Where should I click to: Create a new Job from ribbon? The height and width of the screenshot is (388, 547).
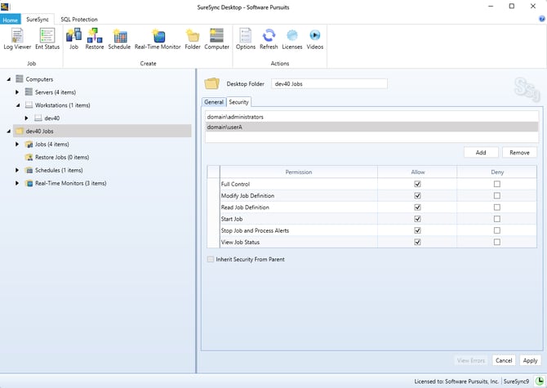point(73,38)
